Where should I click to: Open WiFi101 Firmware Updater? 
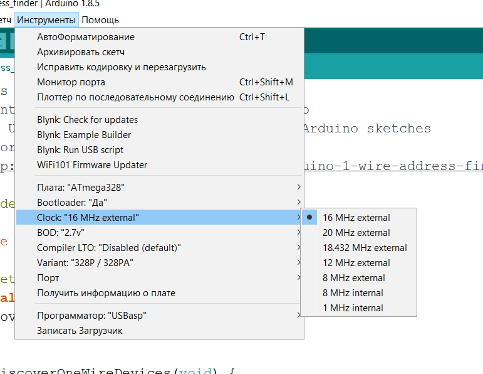tap(159, 165)
